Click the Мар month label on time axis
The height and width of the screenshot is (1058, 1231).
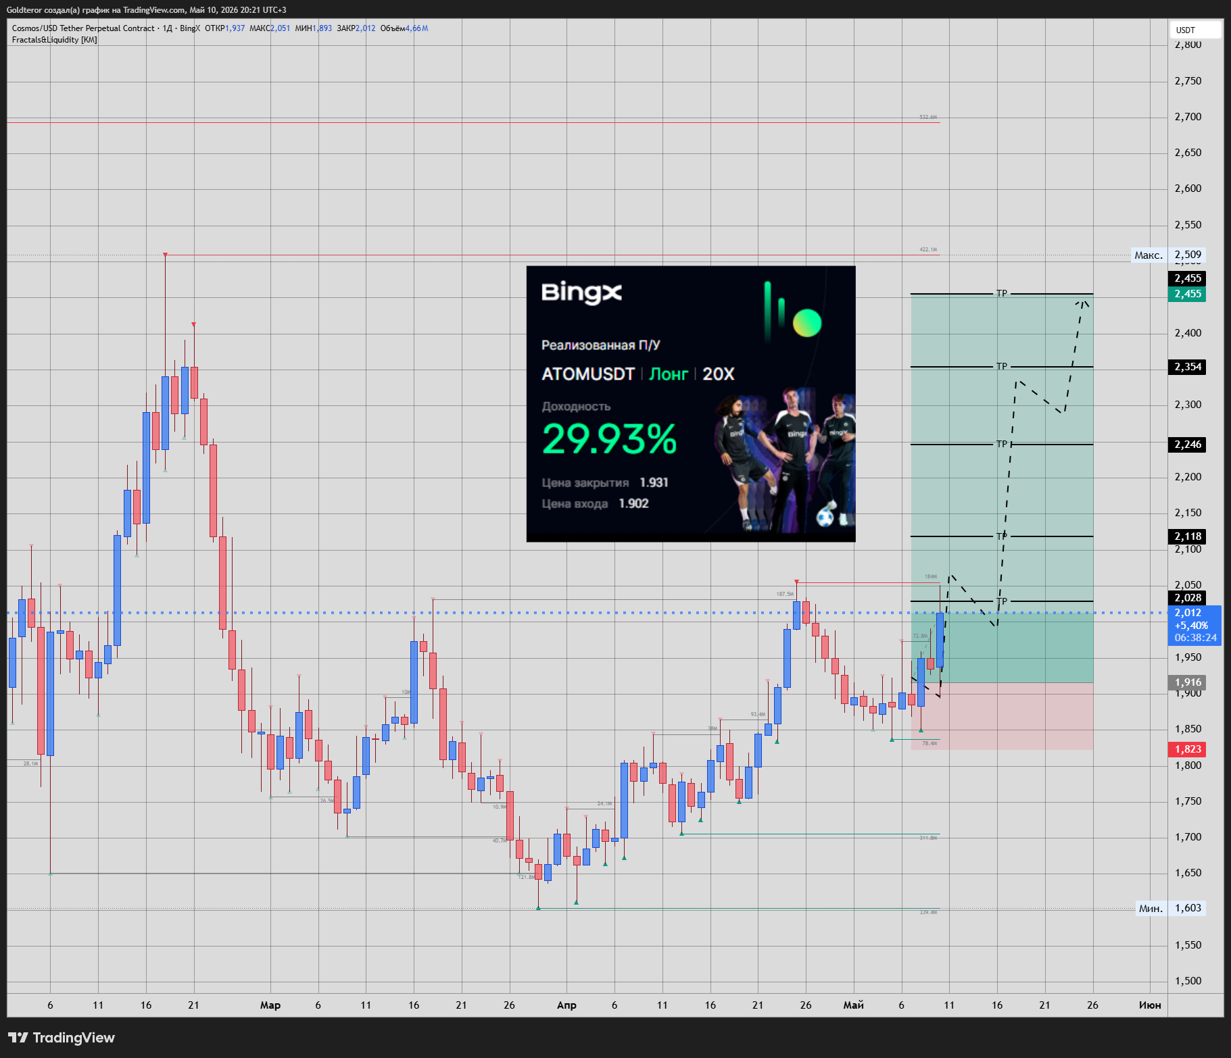click(270, 1005)
